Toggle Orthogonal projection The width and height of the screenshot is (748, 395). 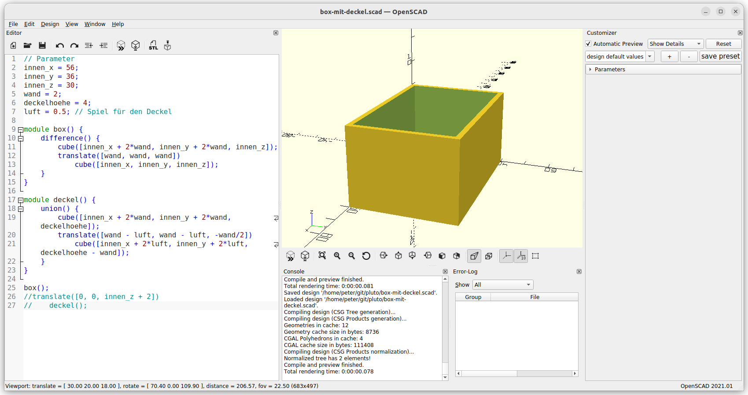tap(489, 256)
